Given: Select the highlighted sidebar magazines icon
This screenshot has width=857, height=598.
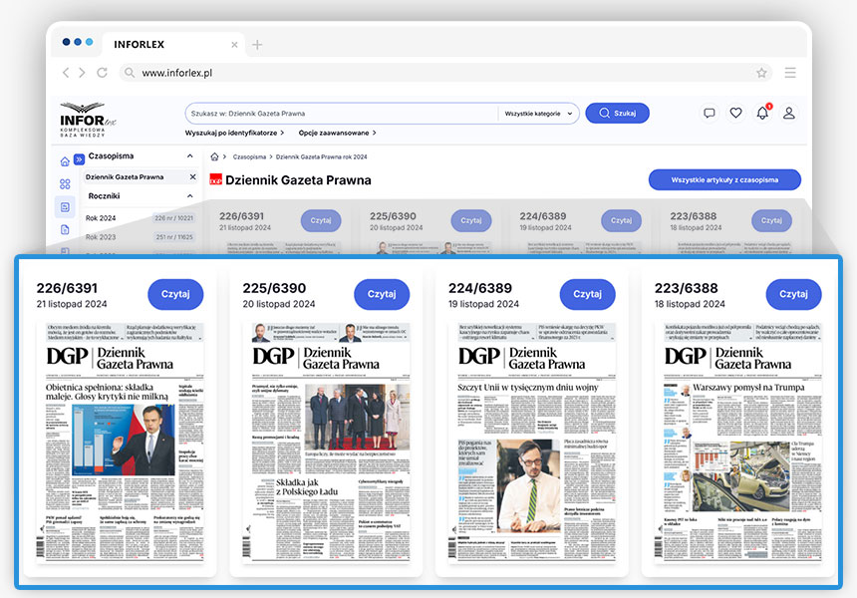Looking at the screenshot, I should 65,207.
